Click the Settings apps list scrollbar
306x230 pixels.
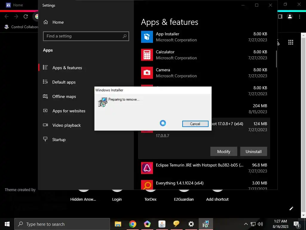point(276,59)
